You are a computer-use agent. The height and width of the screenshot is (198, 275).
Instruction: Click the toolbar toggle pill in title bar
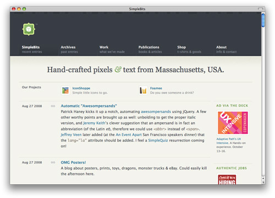pyautogui.click(x=260, y=9)
